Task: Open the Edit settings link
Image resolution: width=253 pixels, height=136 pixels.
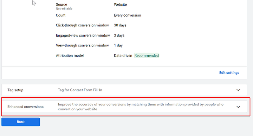Action: [x=229, y=73]
